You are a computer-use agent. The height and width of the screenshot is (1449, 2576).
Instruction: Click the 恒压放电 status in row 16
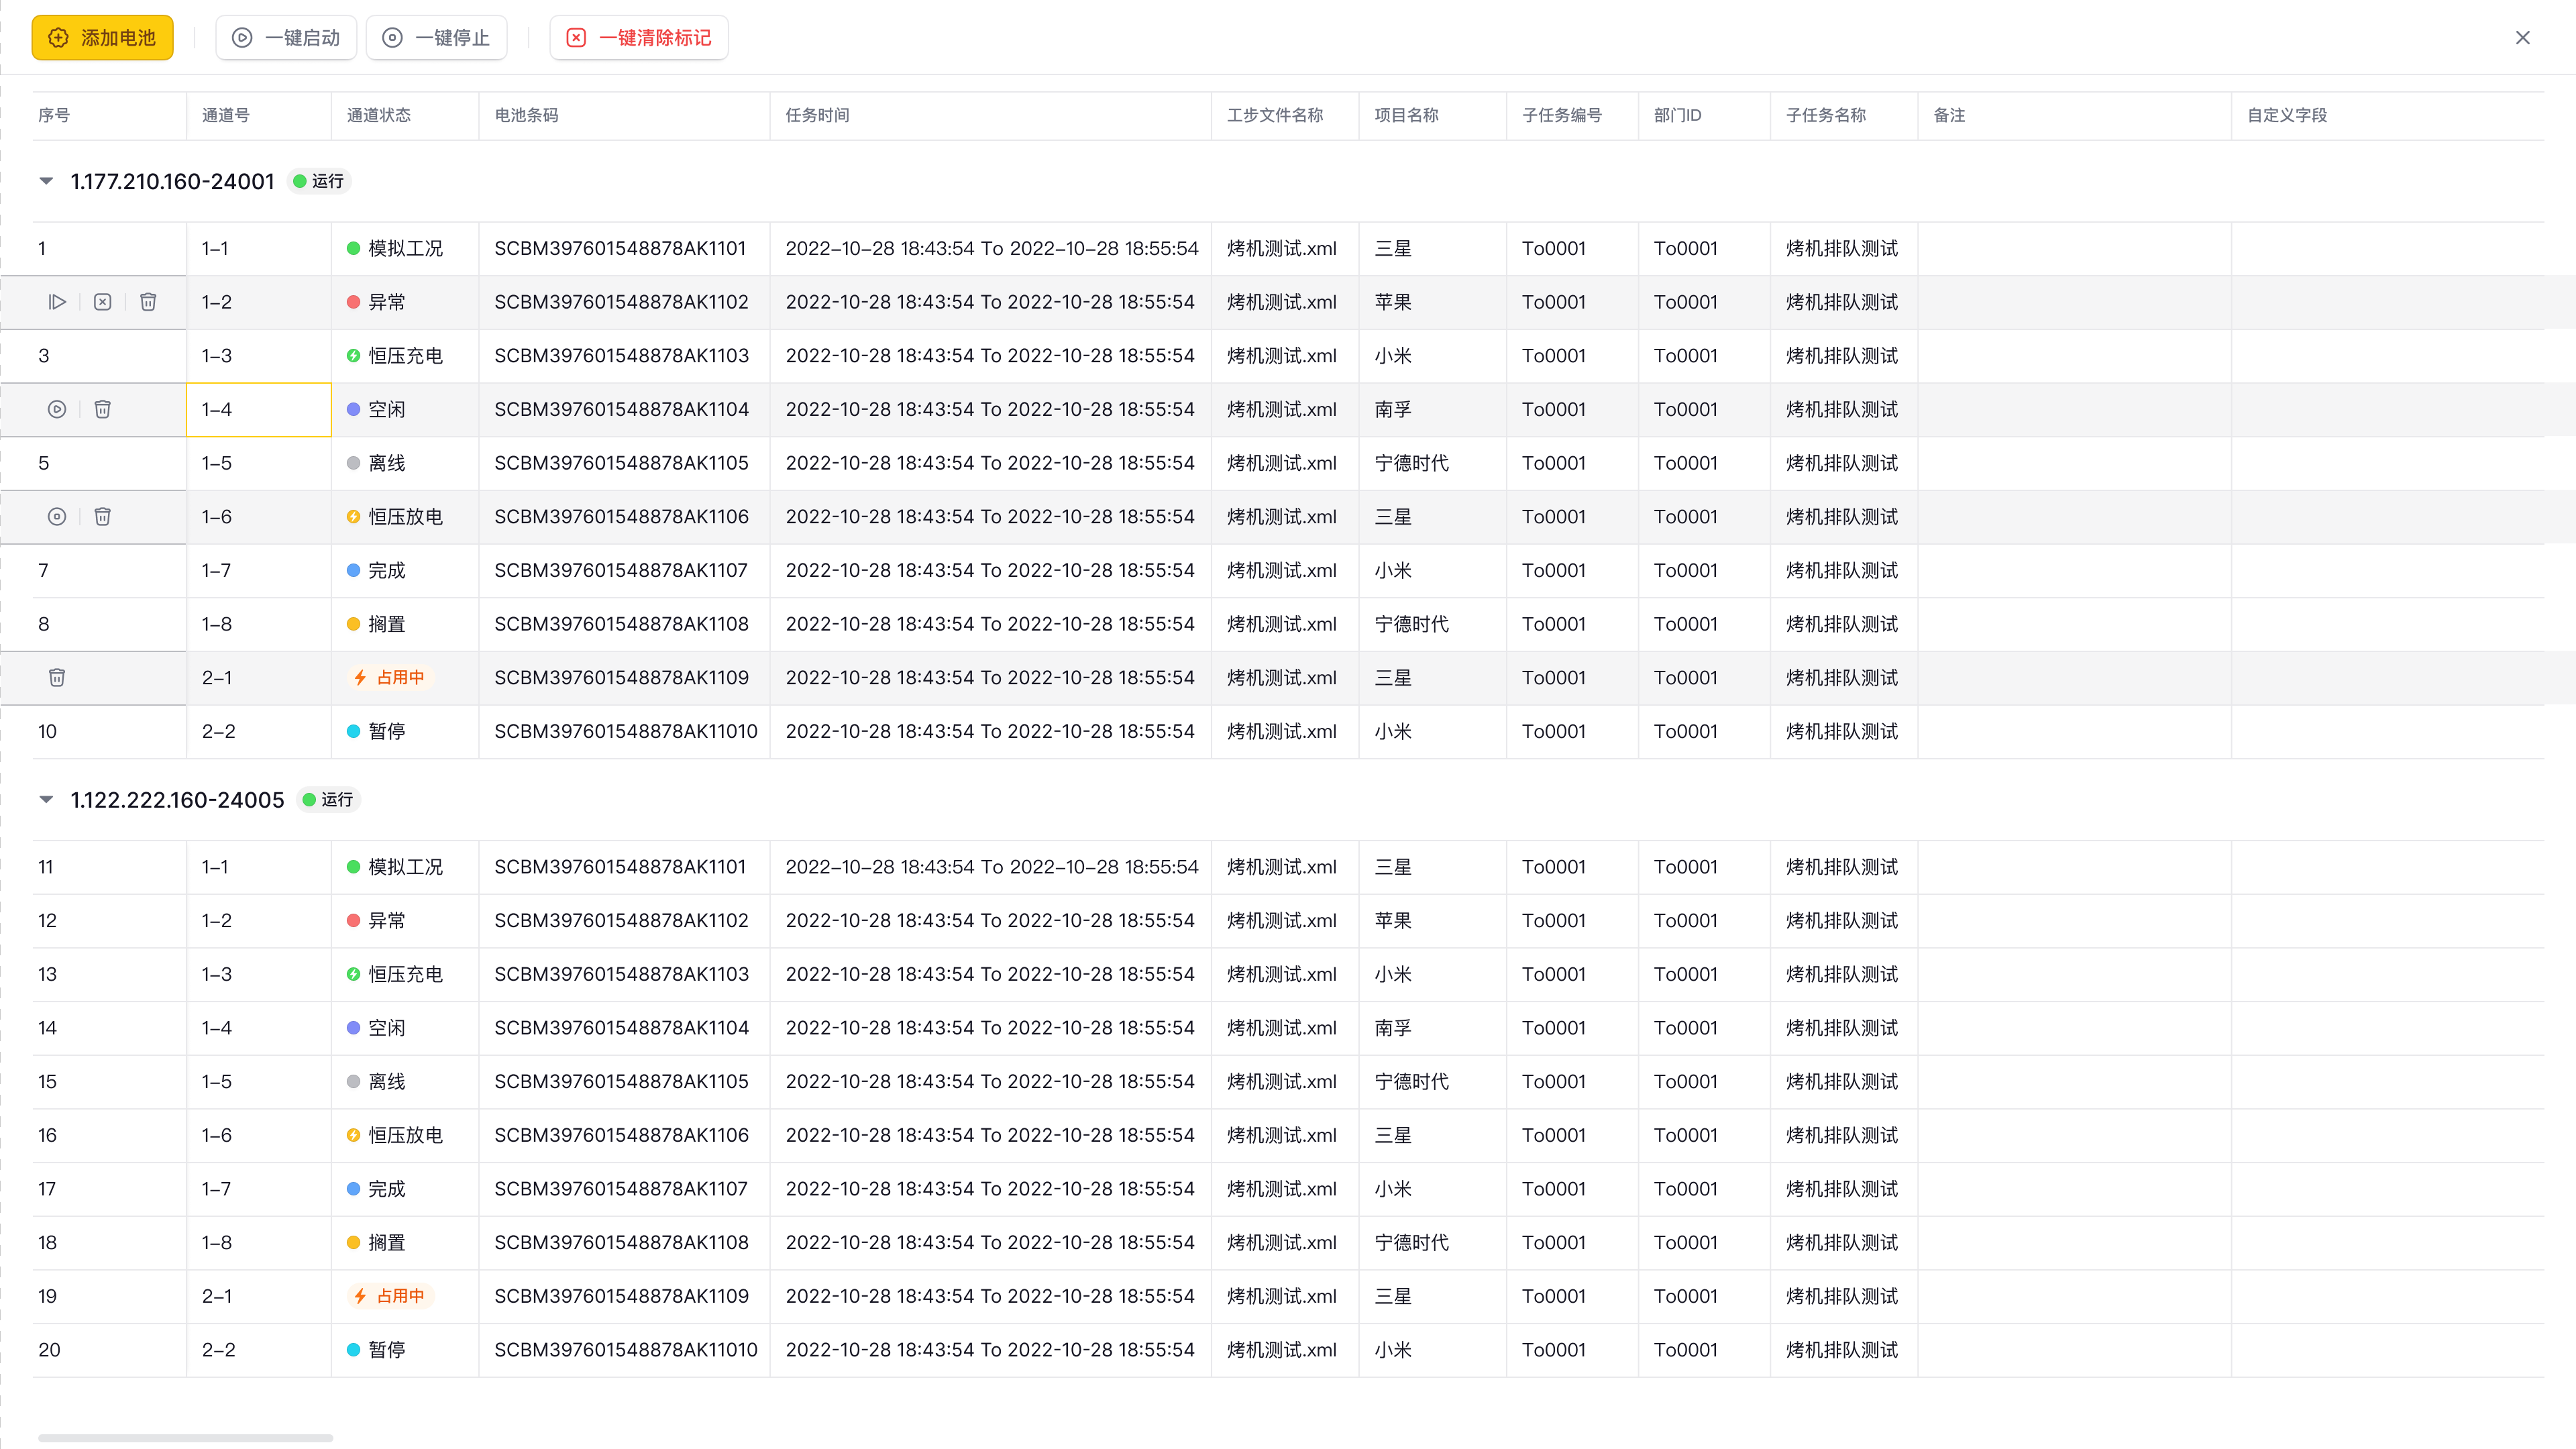pyautogui.click(x=395, y=1135)
